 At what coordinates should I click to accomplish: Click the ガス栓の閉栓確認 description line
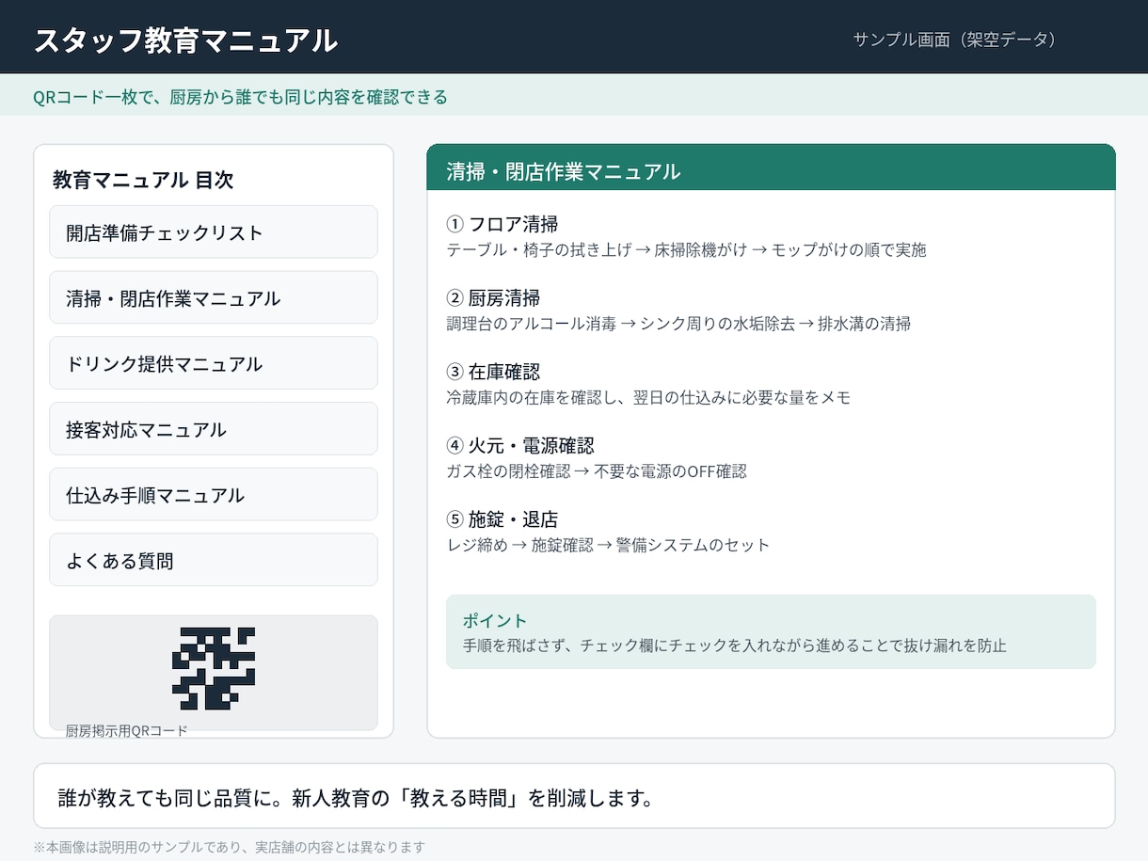tap(597, 471)
